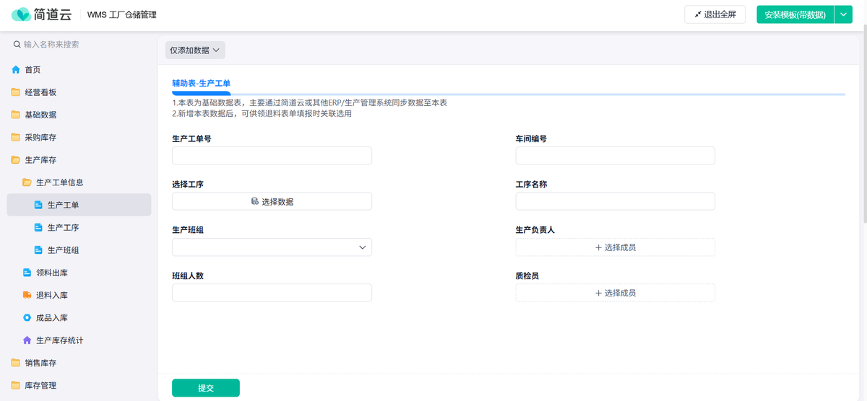Click the 领料出库 form icon
Screen dimensions: 867x401
pyautogui.click(x=27, y=273)
